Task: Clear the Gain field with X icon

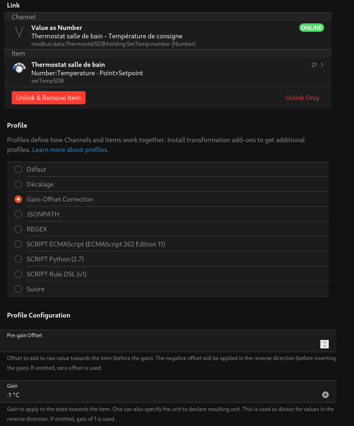Action: point(325,395)
